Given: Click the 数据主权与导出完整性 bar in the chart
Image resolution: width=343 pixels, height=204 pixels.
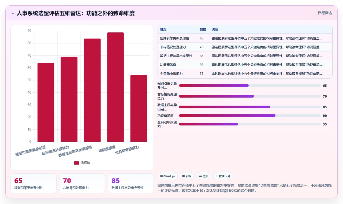Looking at the screenshot, I should pos(92,90).
